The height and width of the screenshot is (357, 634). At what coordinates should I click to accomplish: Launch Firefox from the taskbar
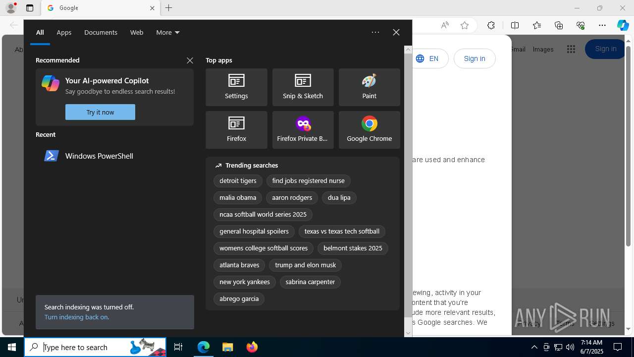[252, 347]
